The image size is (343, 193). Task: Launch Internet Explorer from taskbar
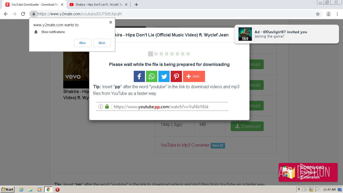tap(21, 190)
